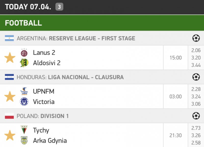Image resolution: width=204 pixels, height=147 pixels.
Task: Select the 2.58 odds for Arka Gdynia
Action: (x=196, y=143)
